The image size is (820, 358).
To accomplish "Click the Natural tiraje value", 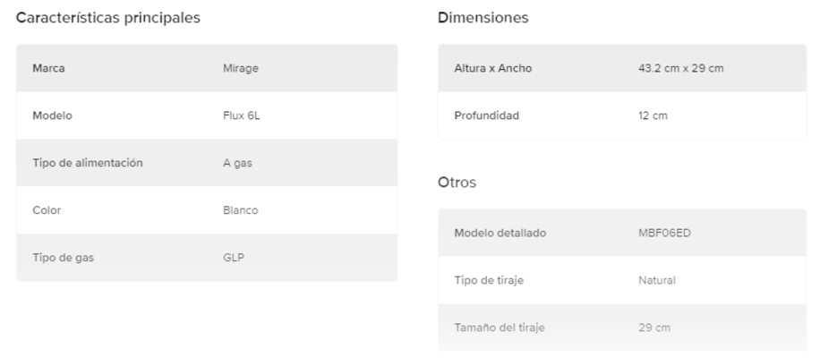I will coord(656,281).
